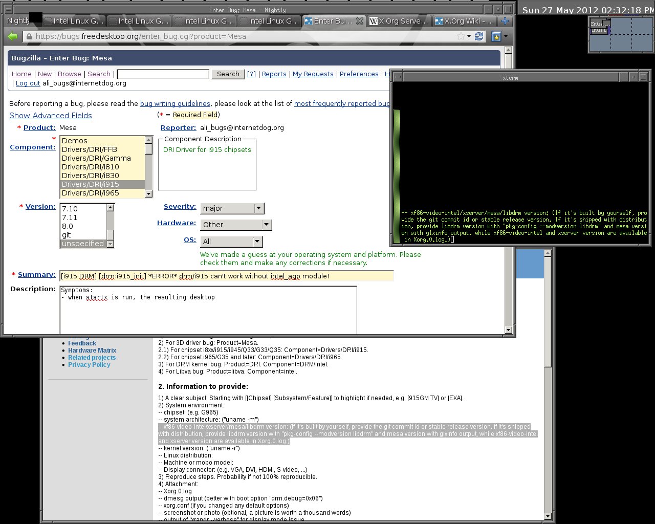Viewport: 655px width, 524px height.
Task: Choose version git in the Version list
Action: point(67,235)
